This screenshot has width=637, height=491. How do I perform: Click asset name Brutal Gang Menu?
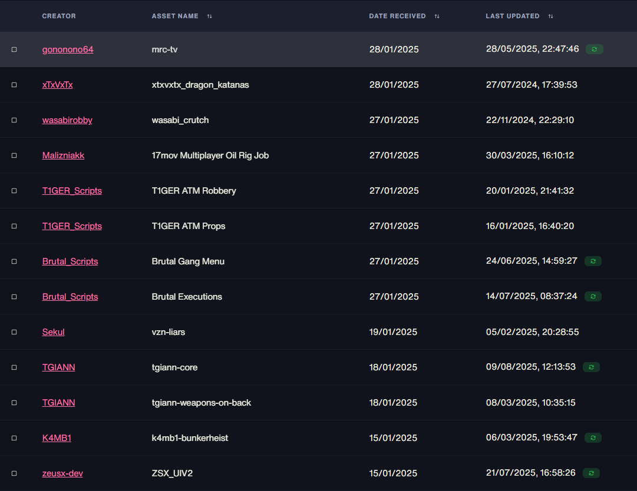pos(188,261)
